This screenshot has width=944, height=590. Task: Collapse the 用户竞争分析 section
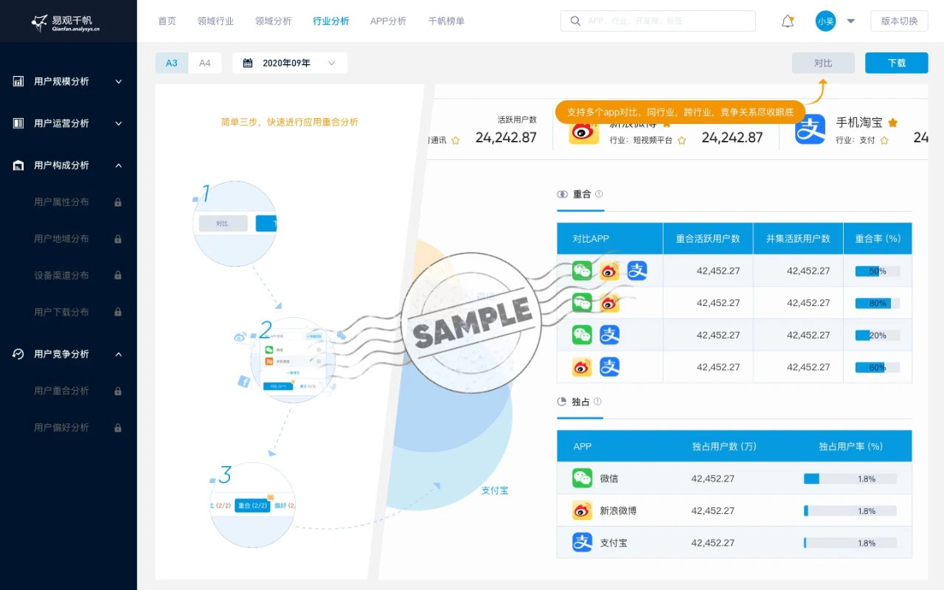119,354
